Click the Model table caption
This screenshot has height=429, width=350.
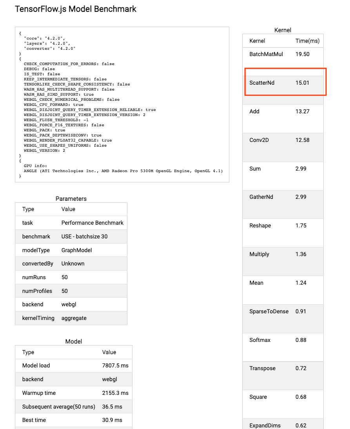click(x=74, y=342)
